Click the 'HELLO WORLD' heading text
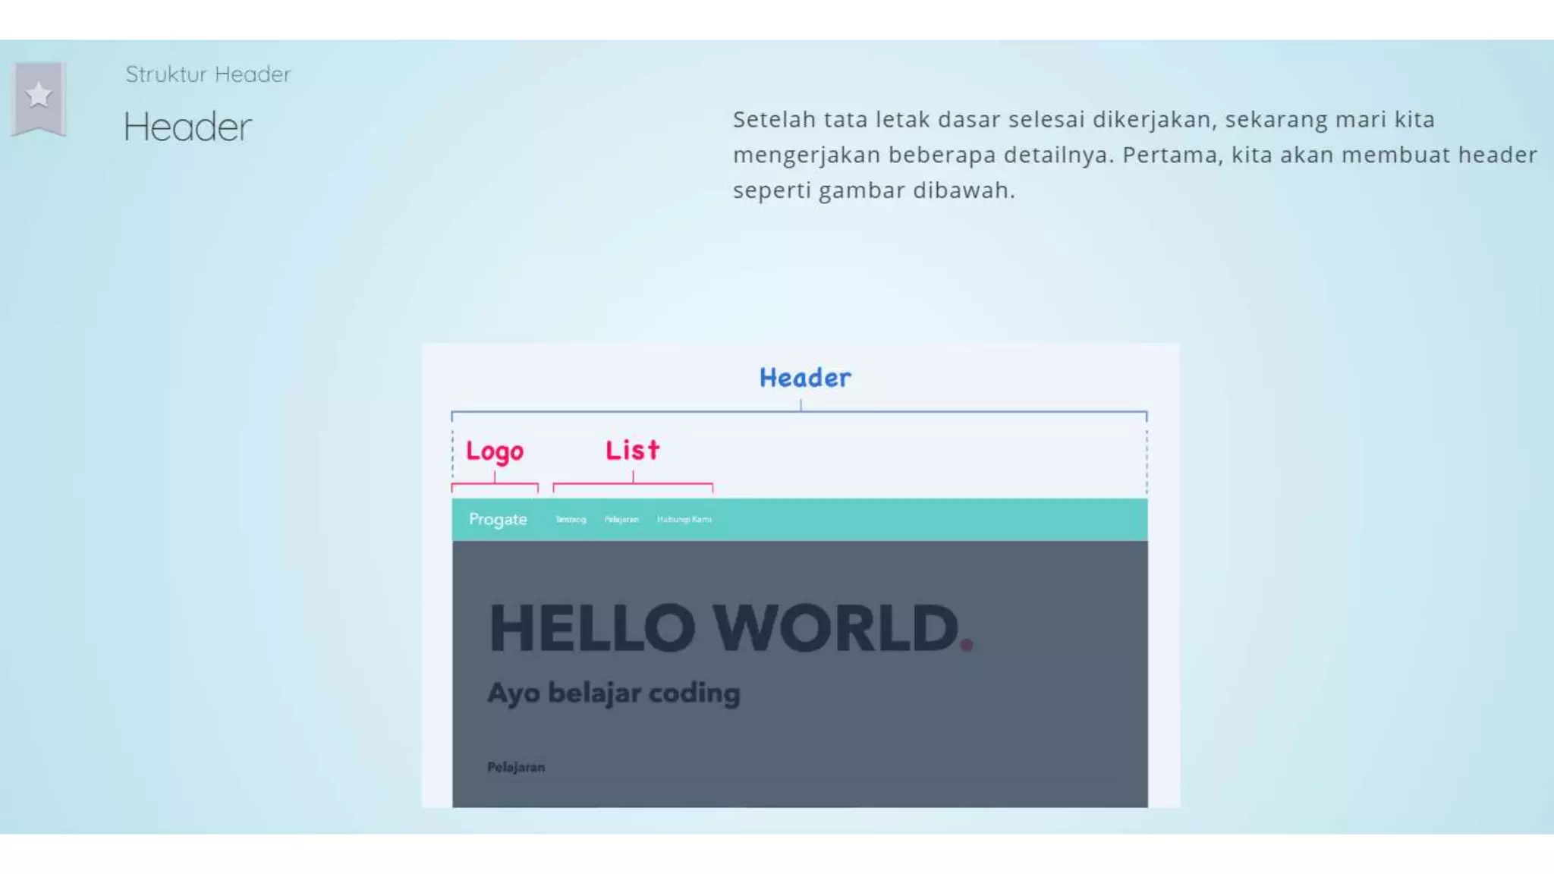Screen dimensions: 1554x874 (x=723, y=628)
